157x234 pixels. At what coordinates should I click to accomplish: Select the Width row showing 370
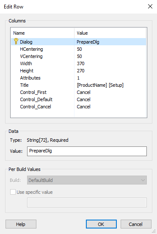pyautogui.click(x=79, y=63)
